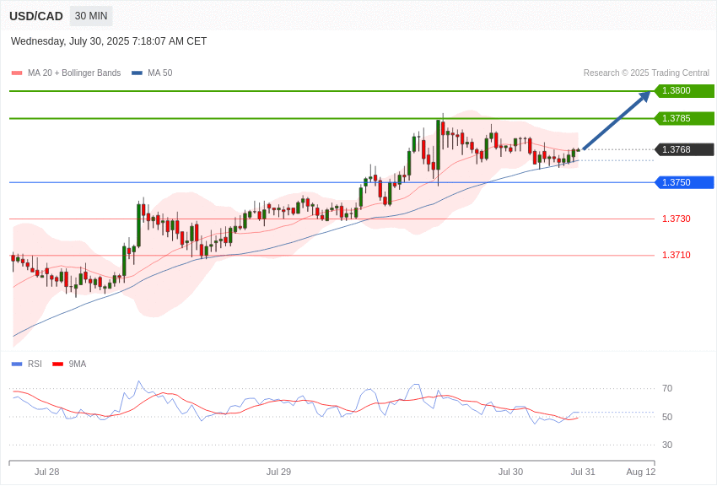Screen dimensions: 717x486
Task: Click the RSI blue legend swatch
Action: click(17, 364)
